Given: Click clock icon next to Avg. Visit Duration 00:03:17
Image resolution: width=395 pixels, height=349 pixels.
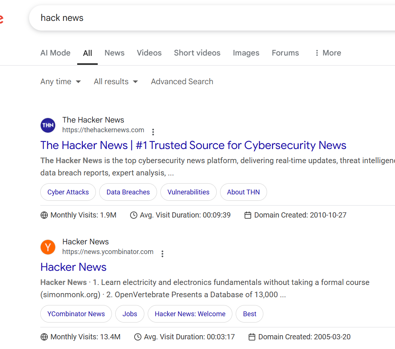Looking at the screenshot, I should [138, 337].
